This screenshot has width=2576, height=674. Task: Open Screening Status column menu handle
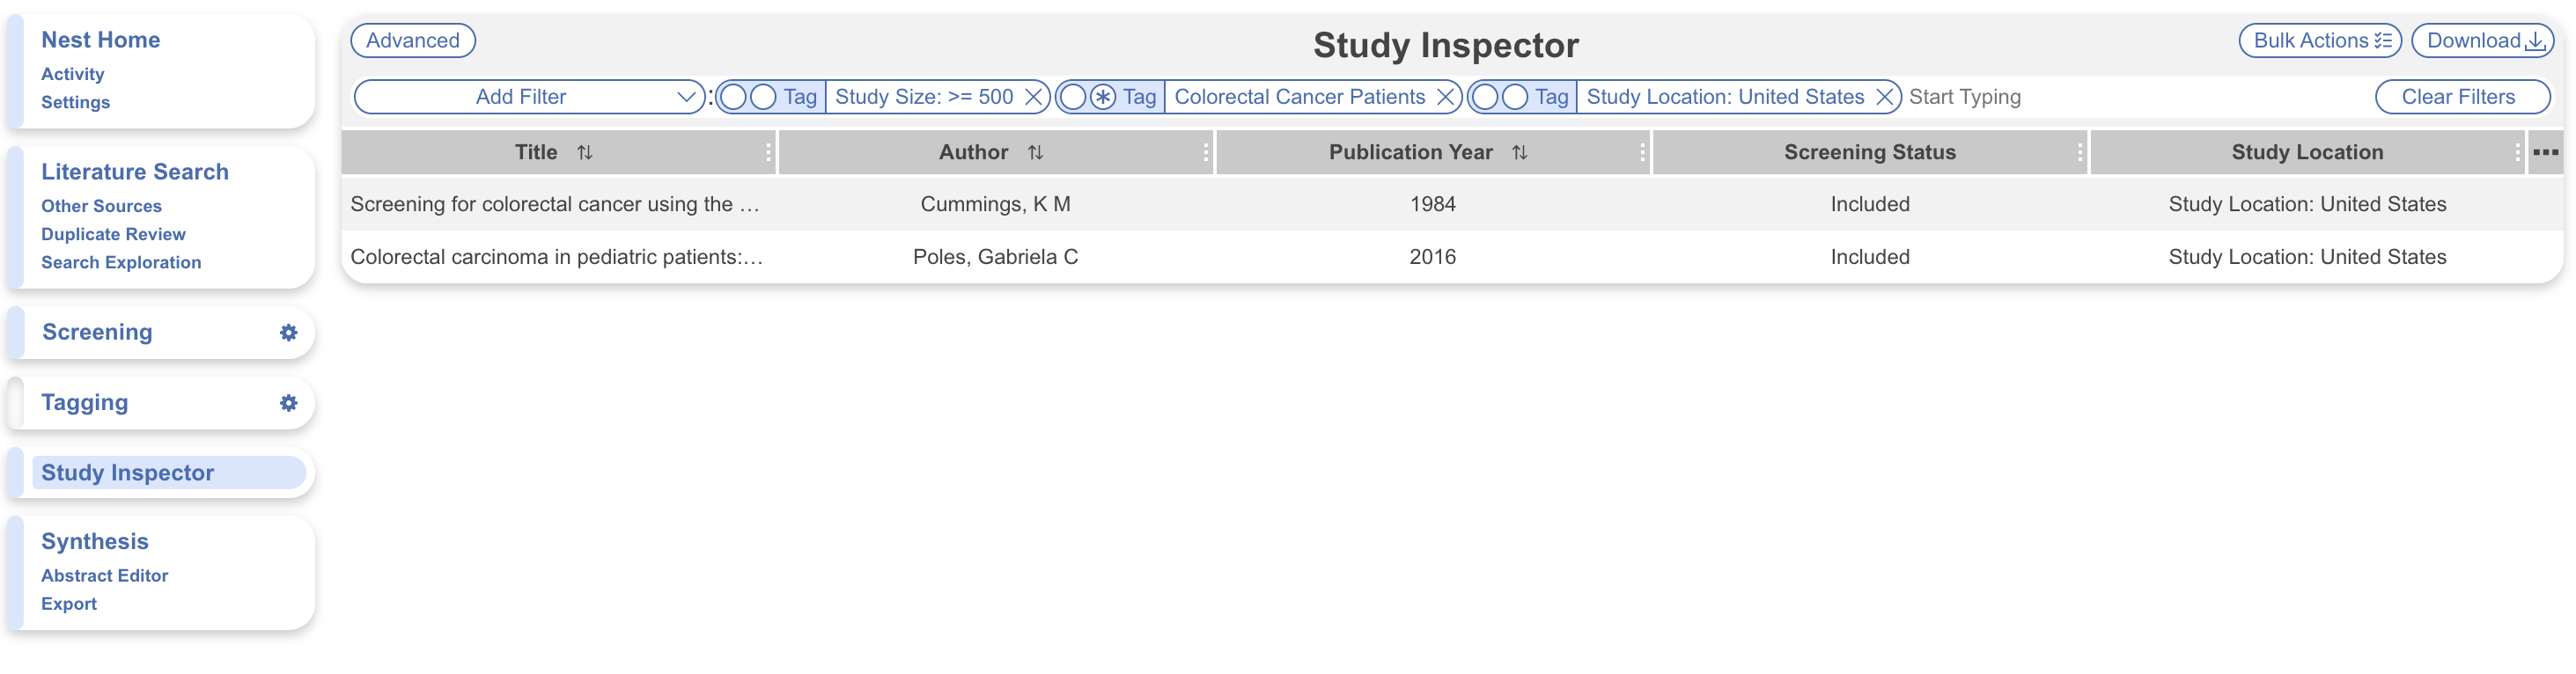pos(2079,153)
